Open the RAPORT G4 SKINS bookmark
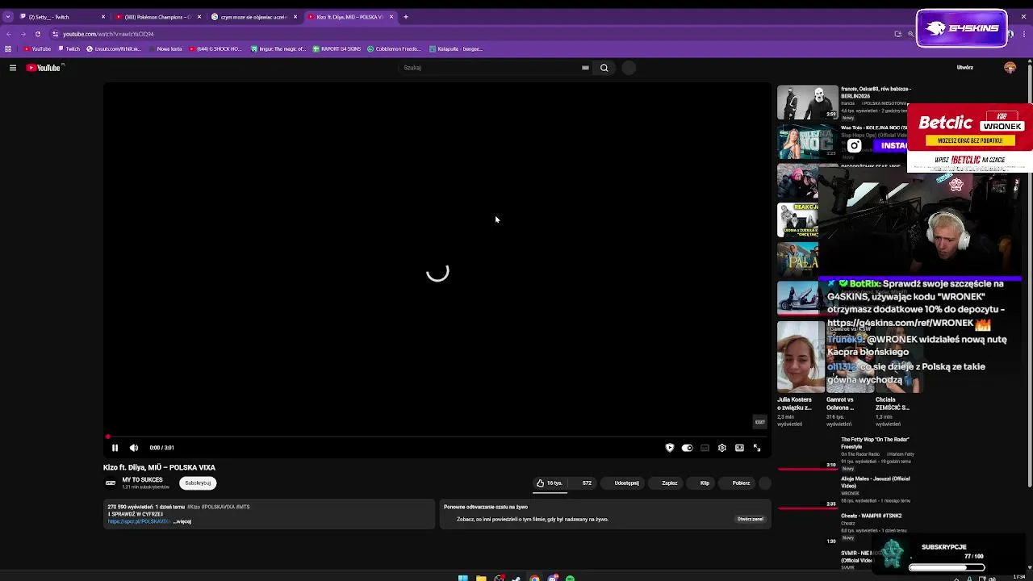The width and height of the screenshot is (1033, 581). (x=337, y=49)
